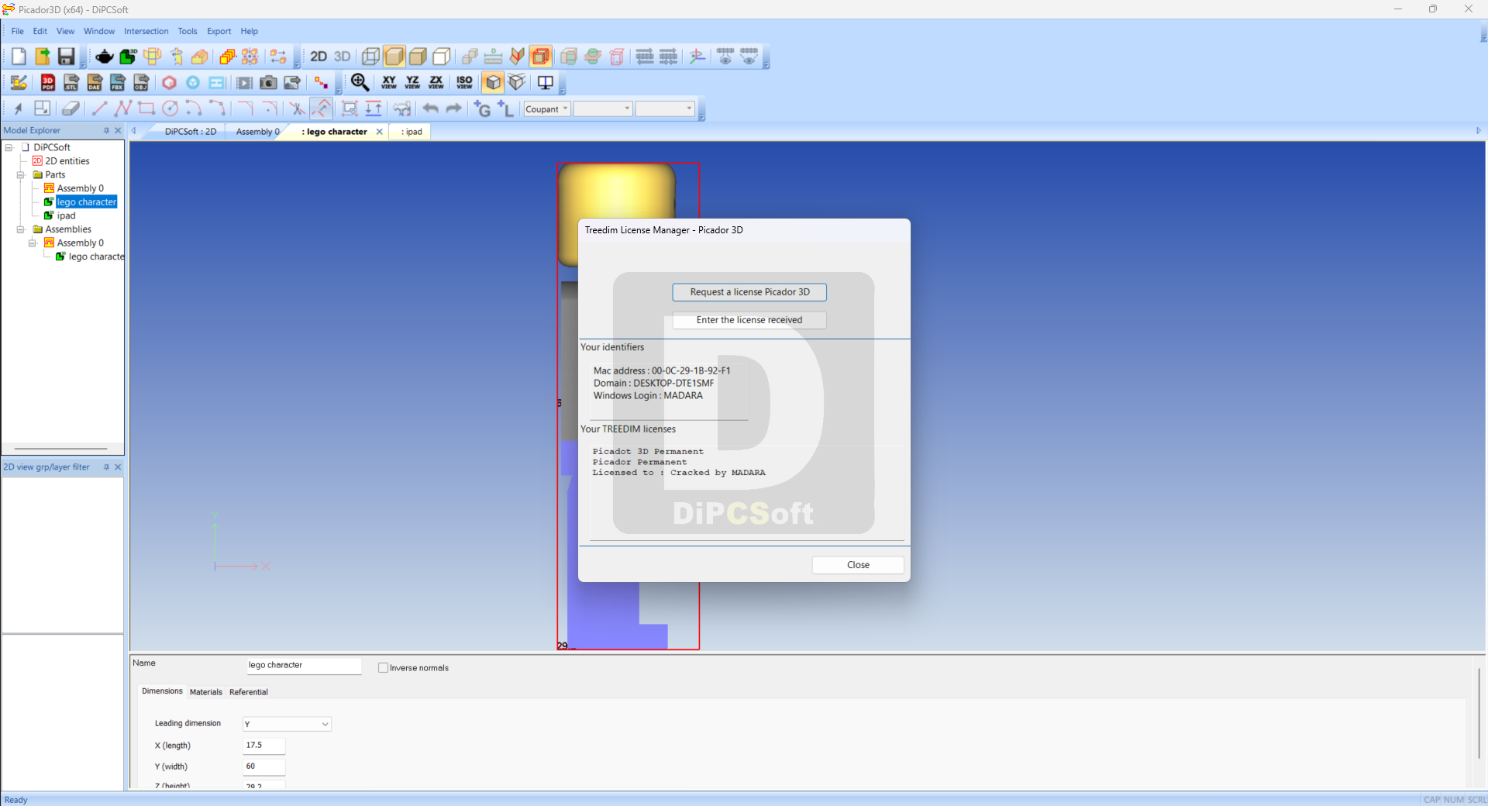Screen dimensions: 1488x806
Task: Take a snapshot with the camera icon
Action: click(x=268, y=83)
